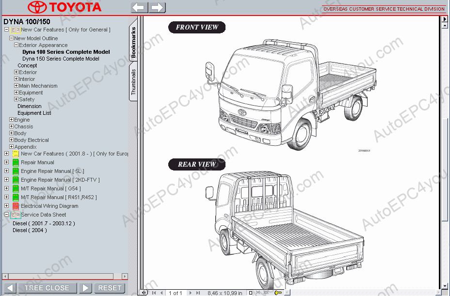Expand the Body Electrical node

pyautogui.click(x=11, y=140)
